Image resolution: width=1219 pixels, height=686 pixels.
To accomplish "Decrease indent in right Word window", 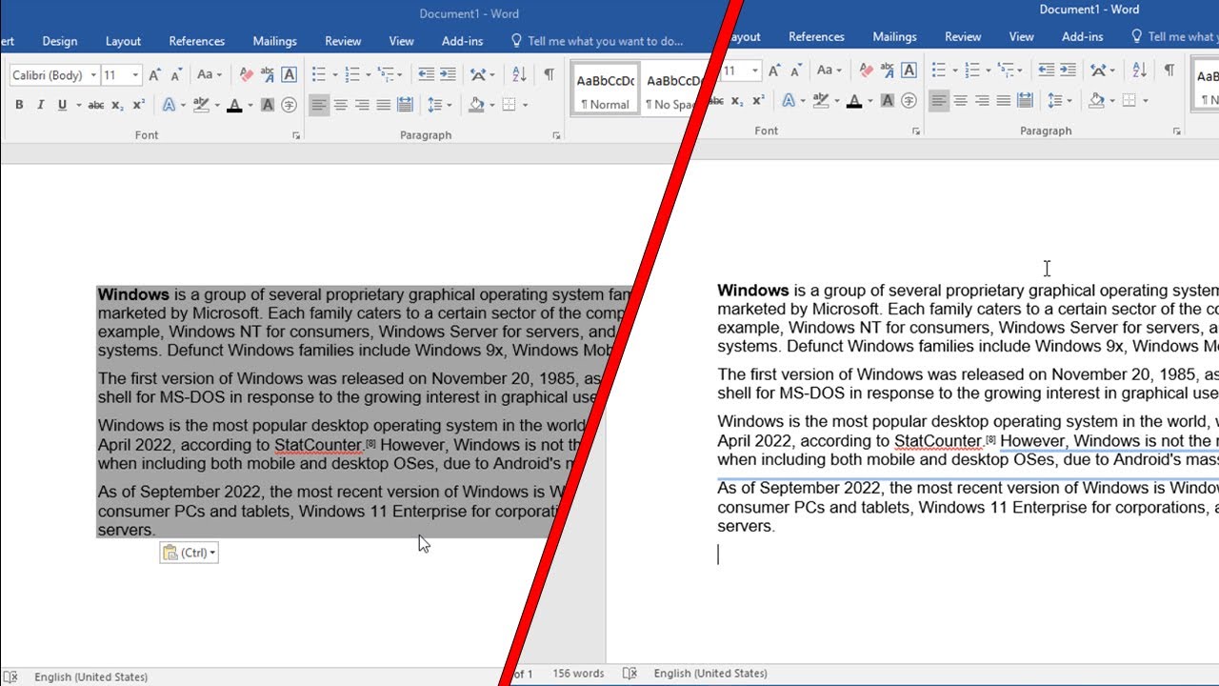I will click(x=1046, y=71).
